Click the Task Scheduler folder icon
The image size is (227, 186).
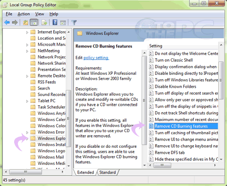pyautogui.click(x=33, y=107)
